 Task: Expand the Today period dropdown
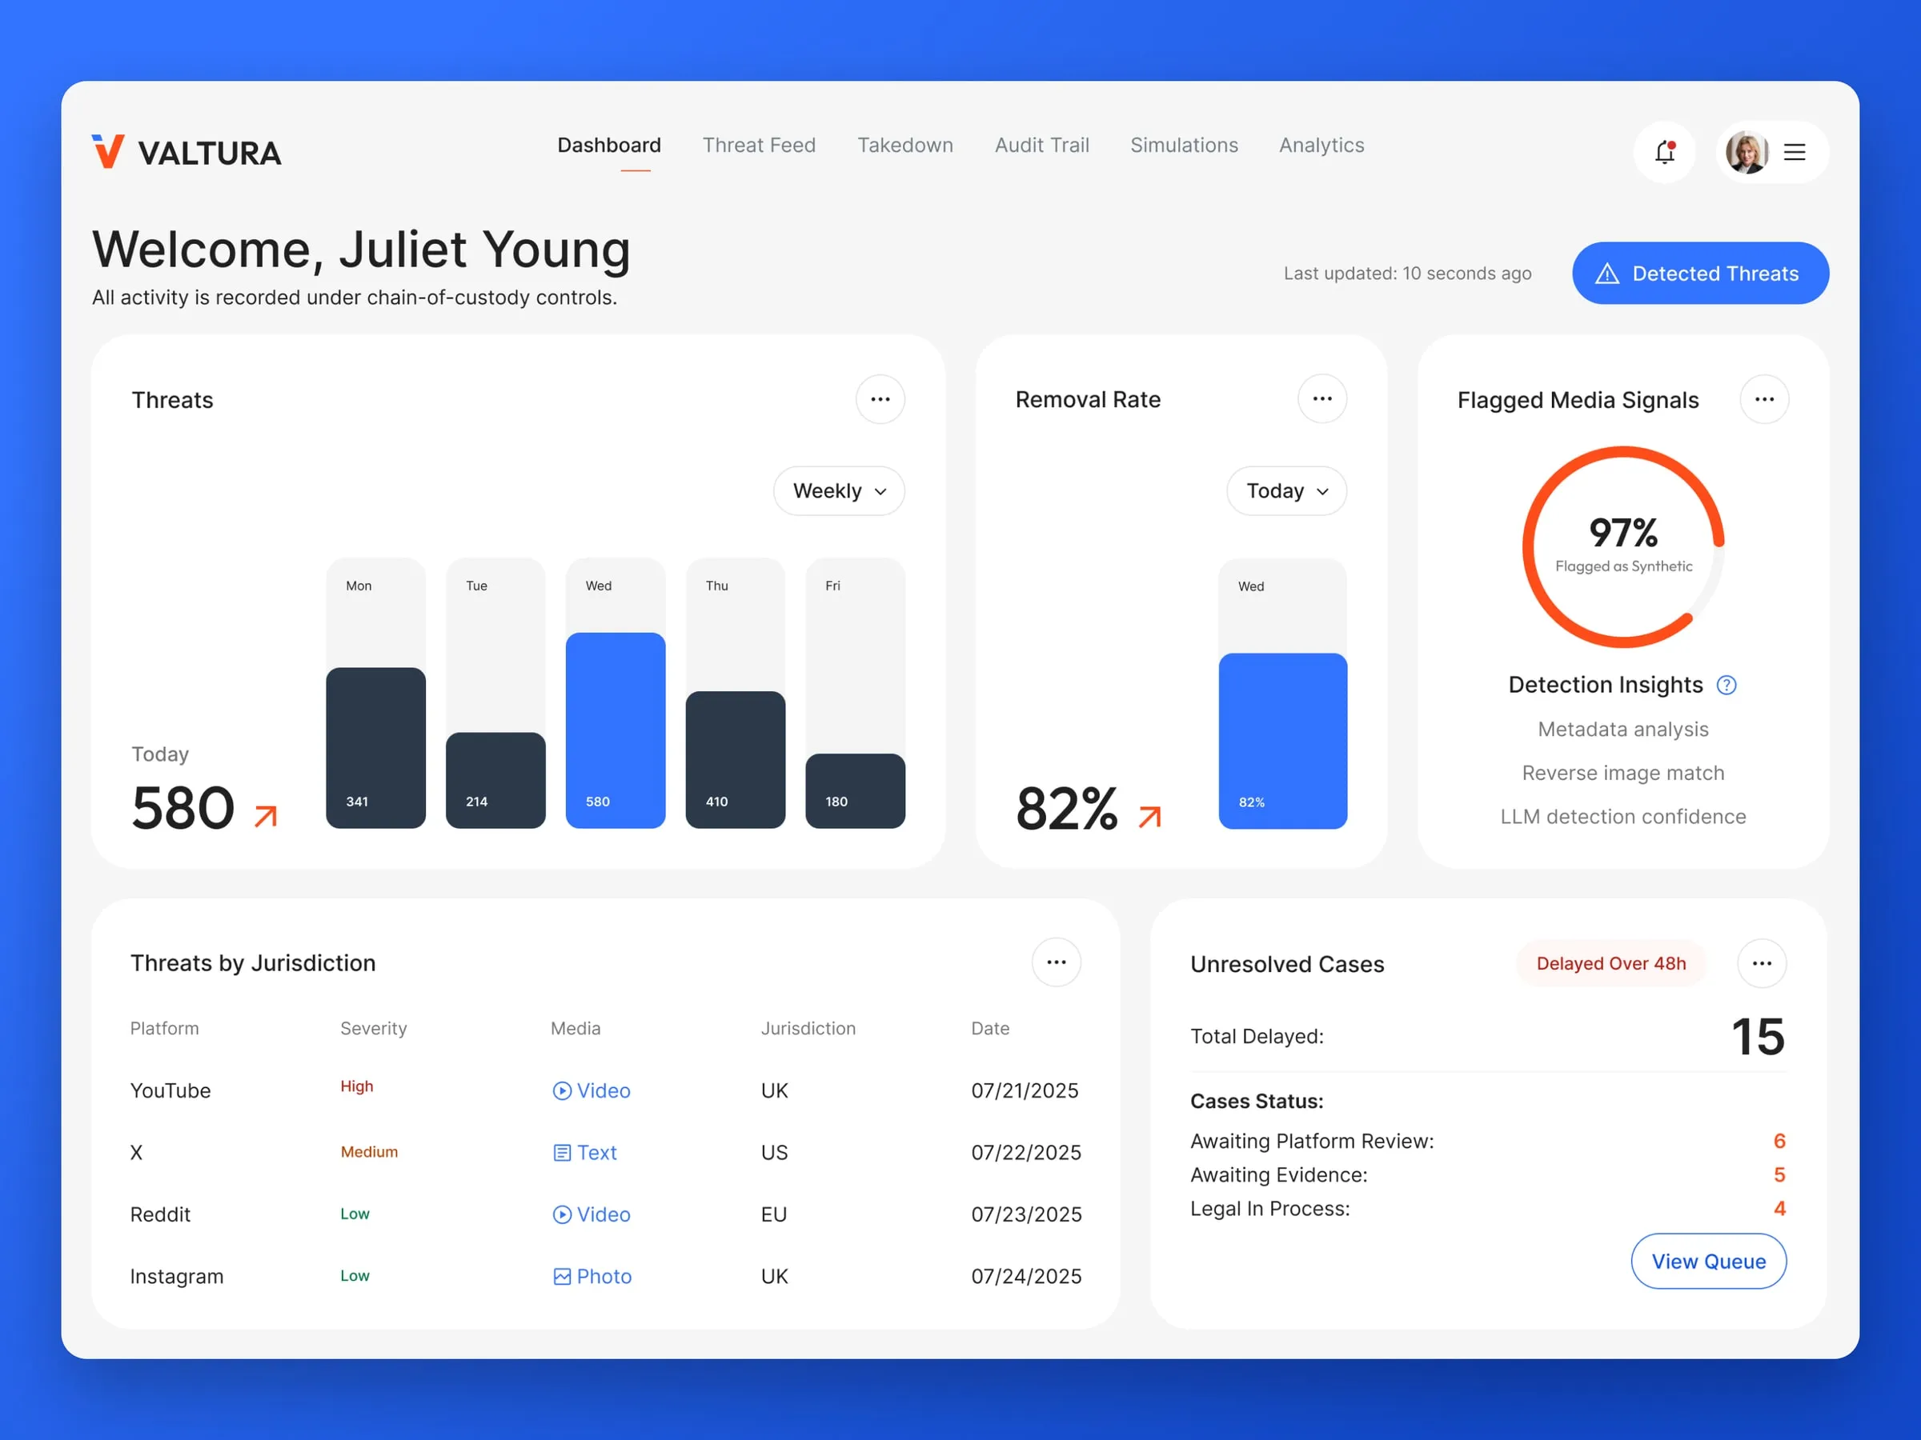(1286, 490)
